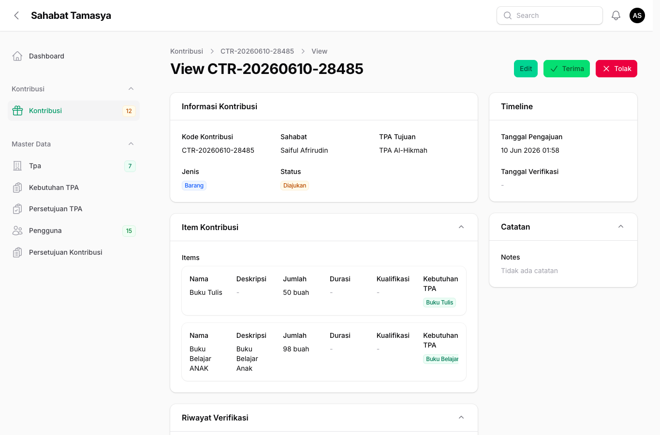Click the Kontribusi gift icon

coord(17,111)
